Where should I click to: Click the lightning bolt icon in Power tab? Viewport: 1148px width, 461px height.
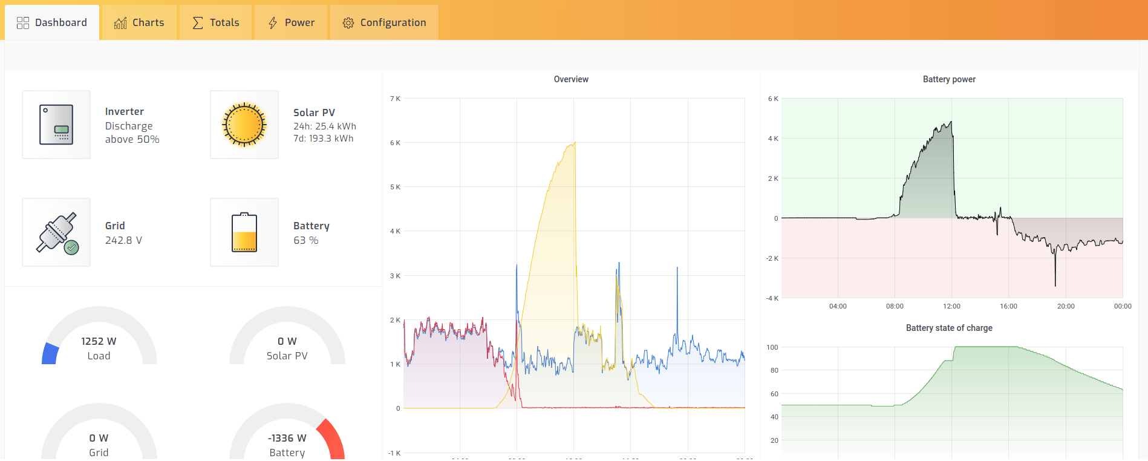point(273,23)
